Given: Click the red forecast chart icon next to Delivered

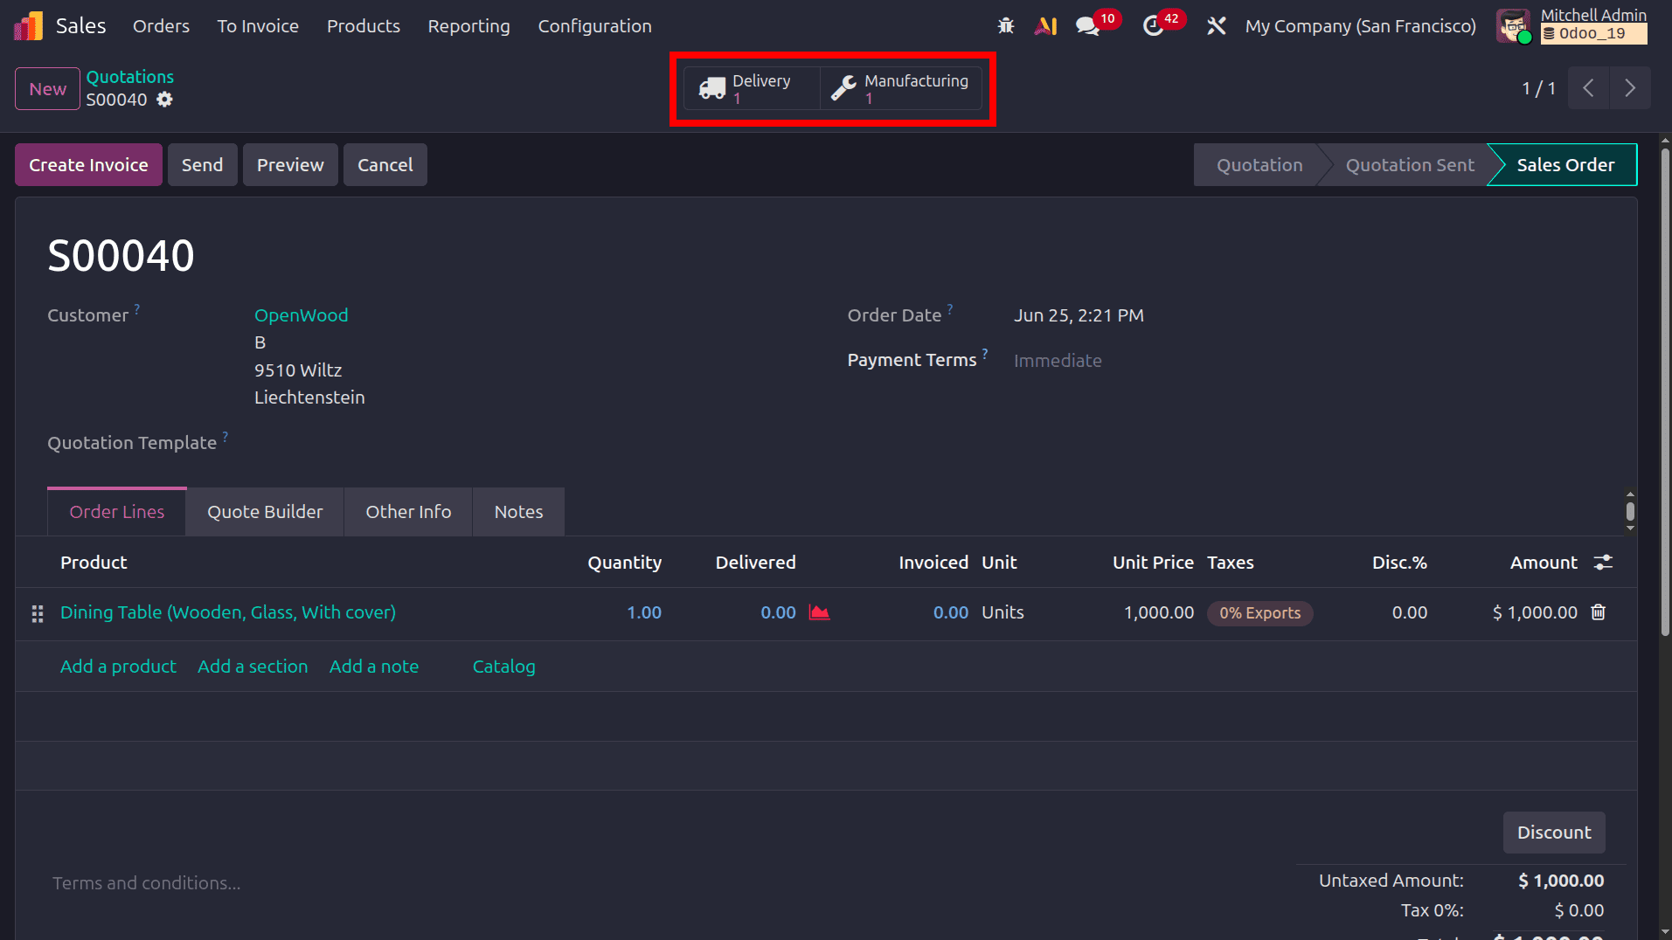Looking at the screenshot, I should [x=819, y=612].
